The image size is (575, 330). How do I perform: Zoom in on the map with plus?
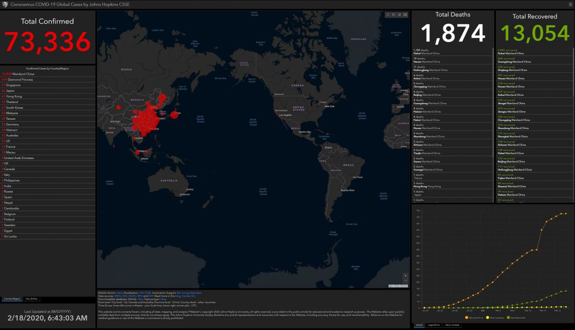click(405, 275)
